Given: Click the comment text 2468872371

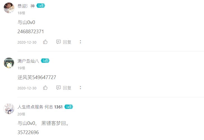Looking at the screenshot, I should pyautogui.click(x=31, y=32).
